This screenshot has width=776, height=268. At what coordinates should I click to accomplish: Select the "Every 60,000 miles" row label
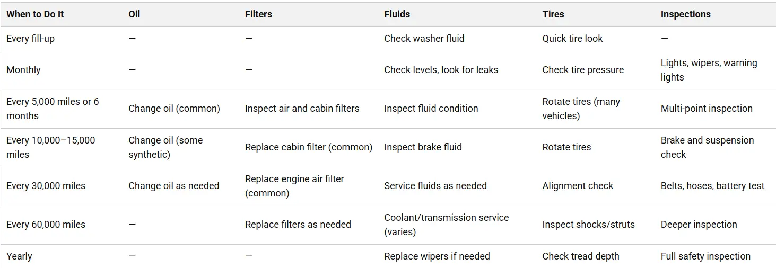pos(46,225)
